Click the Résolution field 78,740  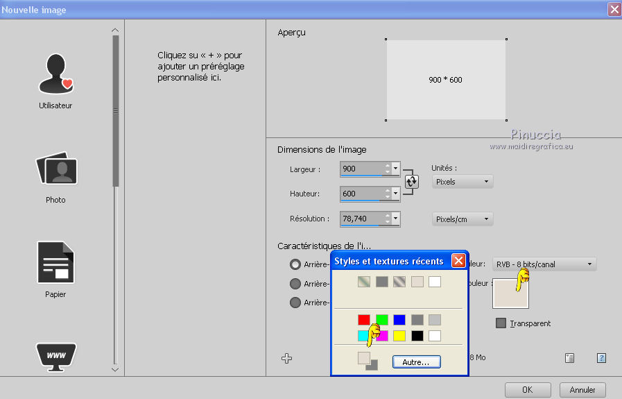pyautogui.click(x=362, y=219)
